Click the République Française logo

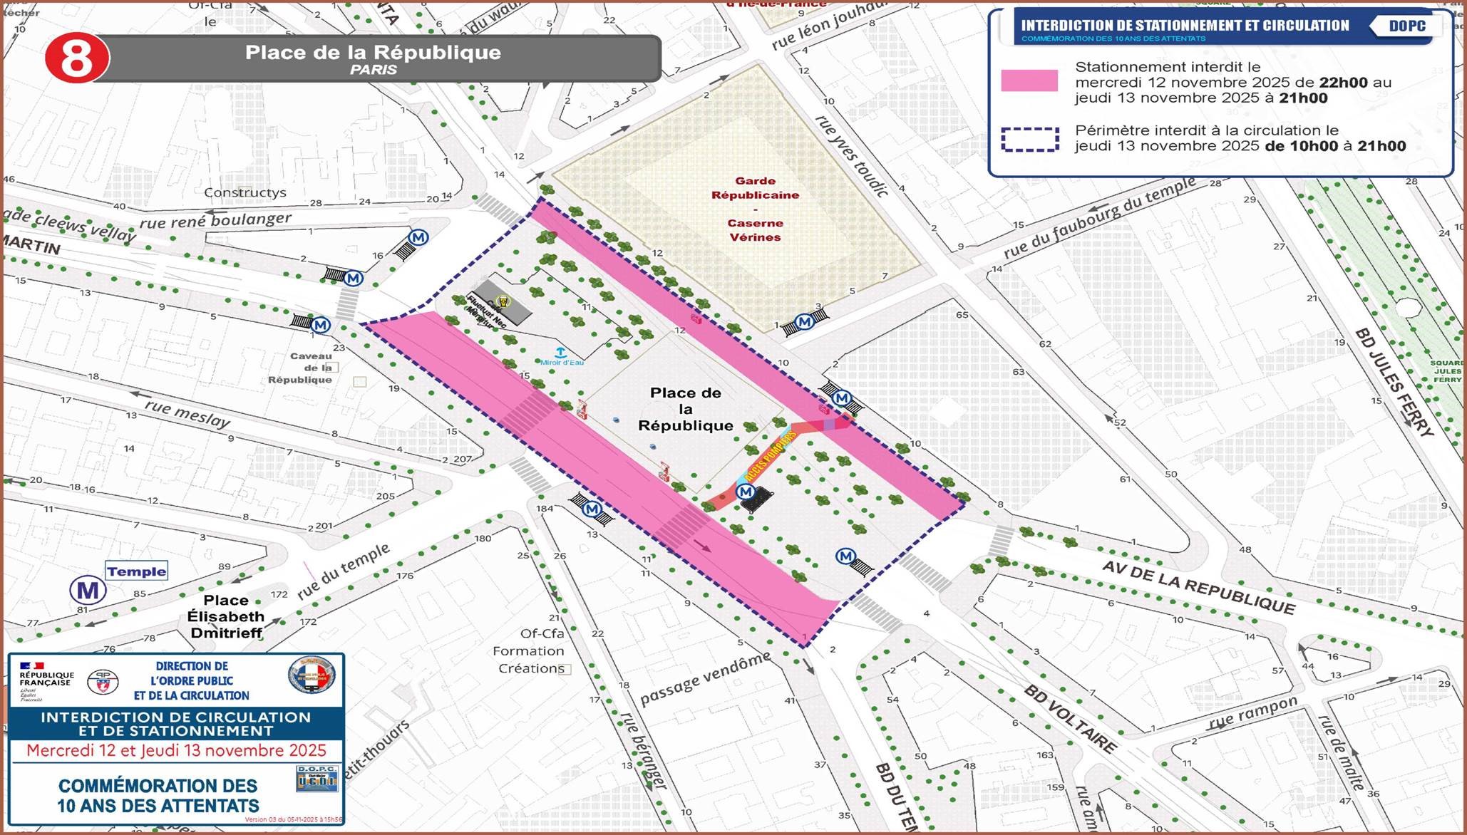pyautogui.click(x=46, y=681)
